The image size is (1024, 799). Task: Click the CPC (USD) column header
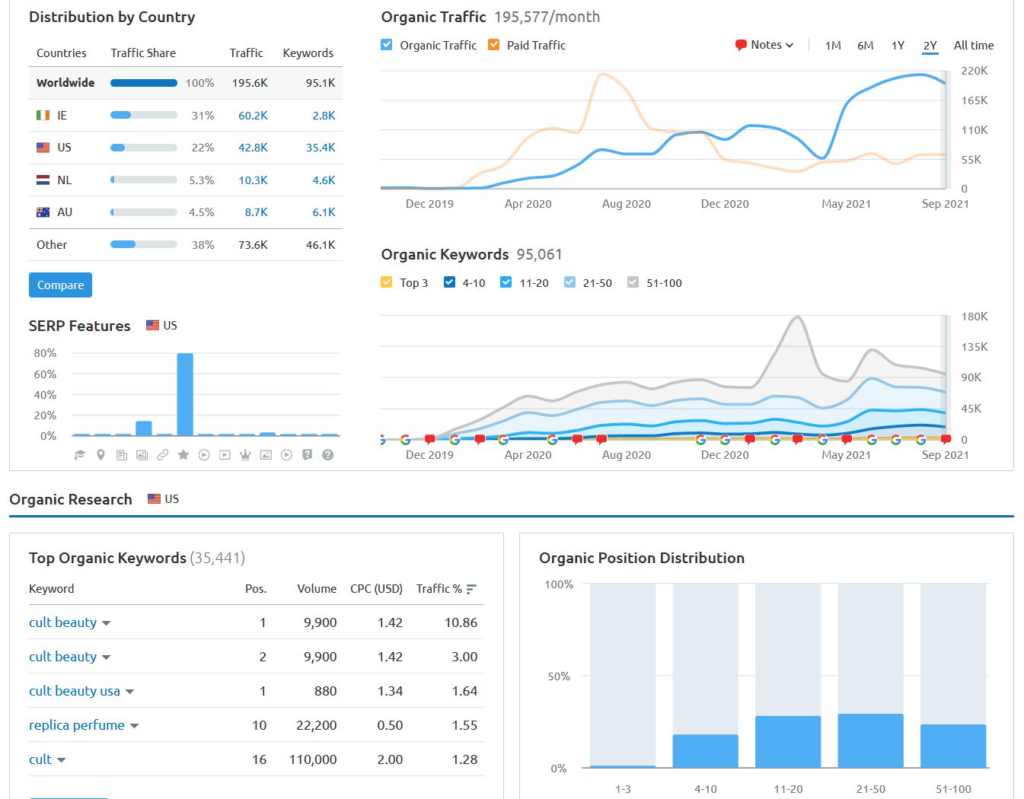pos(376,589)
